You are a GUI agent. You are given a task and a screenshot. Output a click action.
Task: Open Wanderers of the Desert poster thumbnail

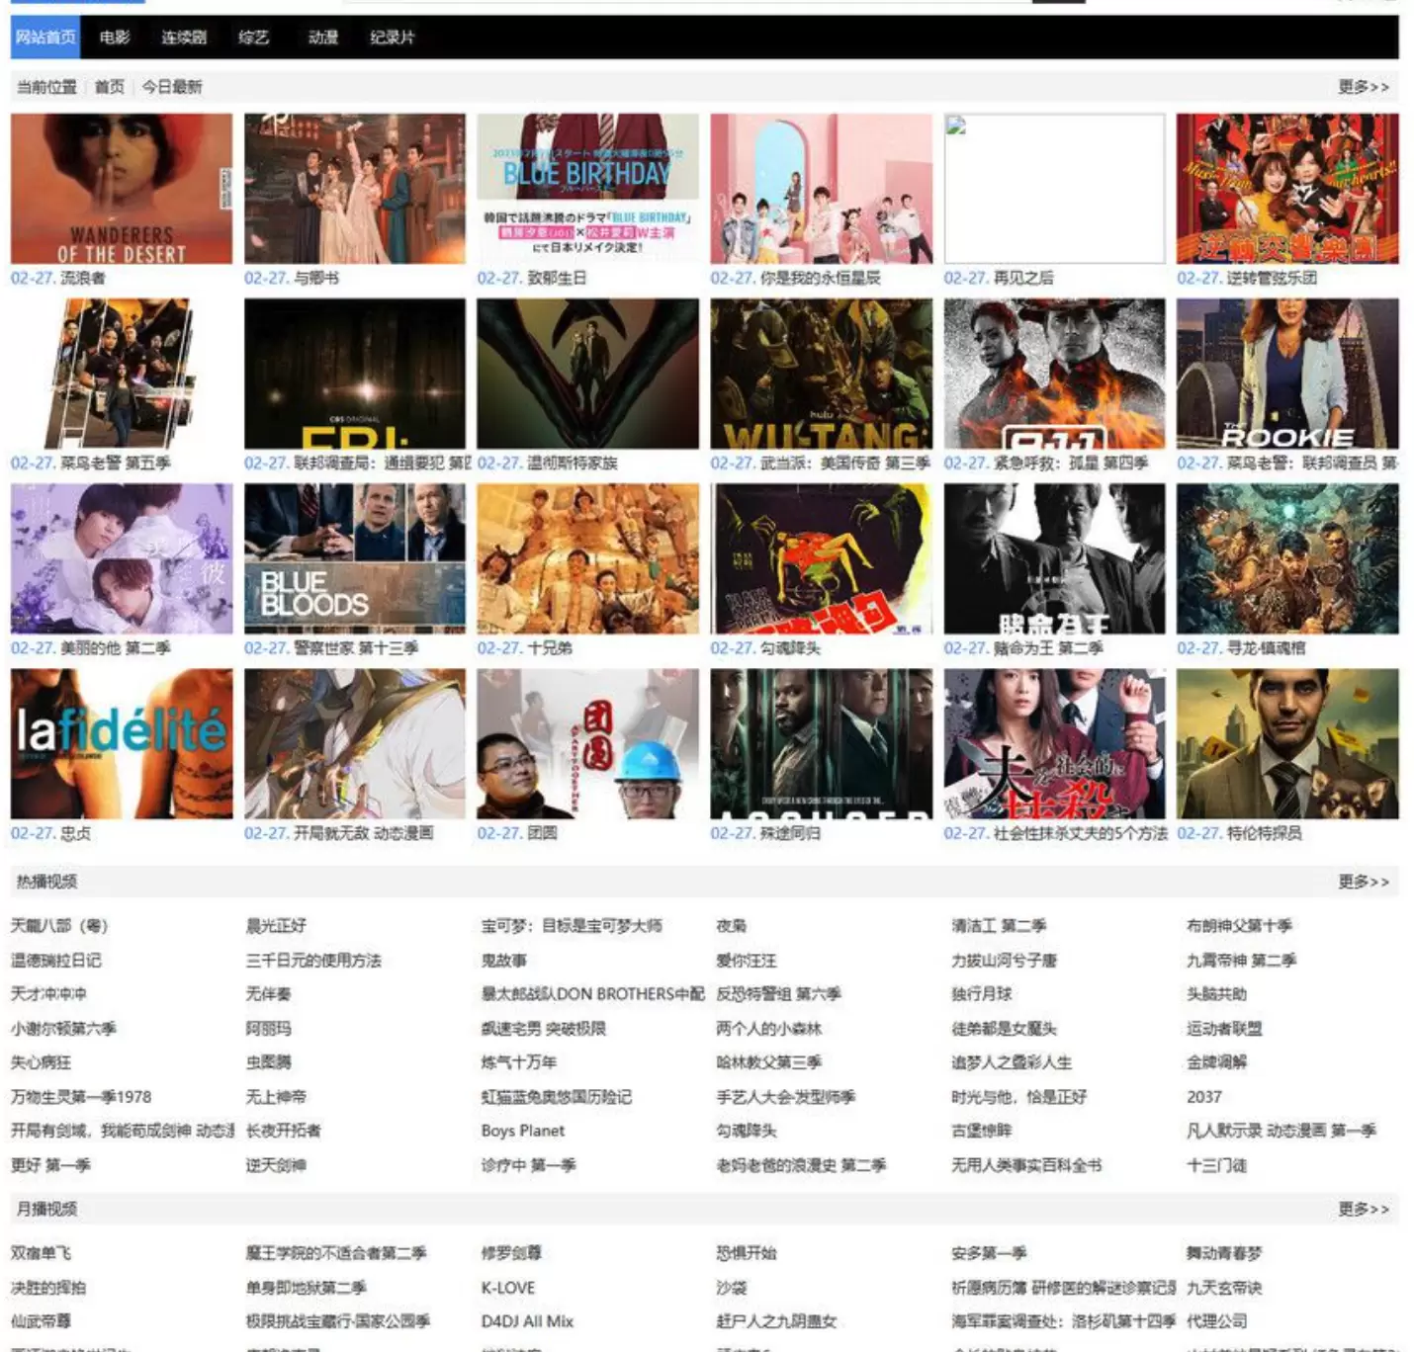tap(122, 189)
